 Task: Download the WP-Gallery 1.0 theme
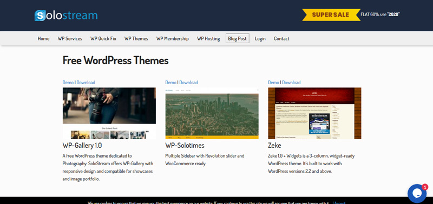coord(86,83)
